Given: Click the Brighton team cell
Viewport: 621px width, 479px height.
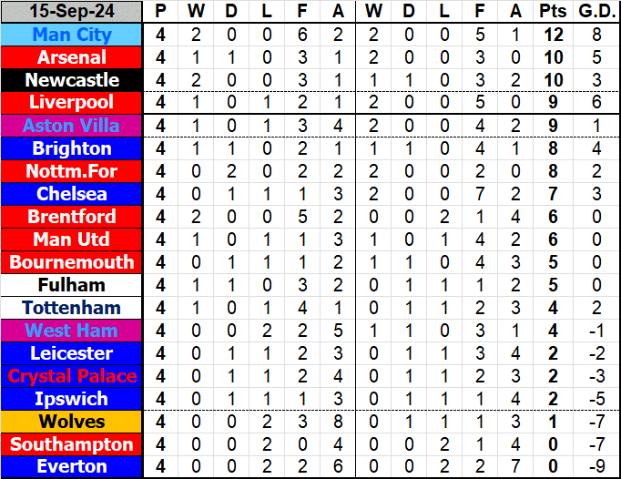Looking at the screenshot, I should click(72, 148).
